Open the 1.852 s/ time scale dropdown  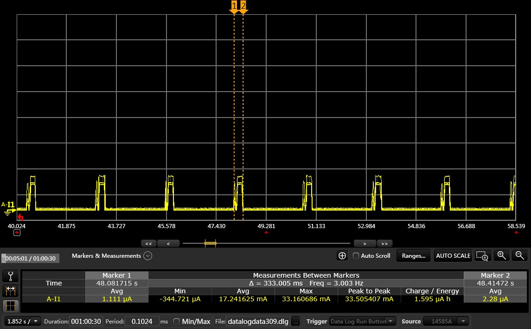click(22, 321)
